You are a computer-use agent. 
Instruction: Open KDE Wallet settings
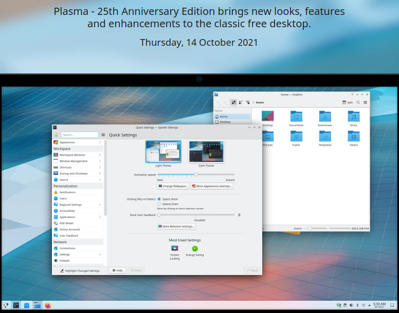click(78, 223)
